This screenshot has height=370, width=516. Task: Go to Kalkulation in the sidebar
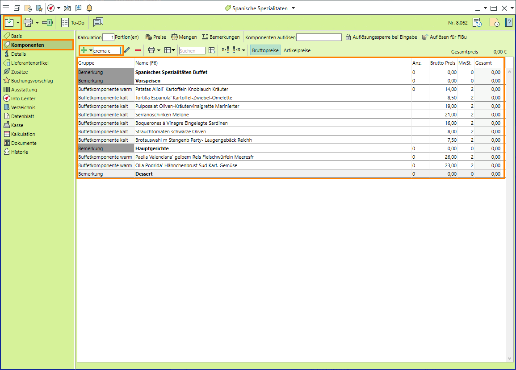click(23, 134)
